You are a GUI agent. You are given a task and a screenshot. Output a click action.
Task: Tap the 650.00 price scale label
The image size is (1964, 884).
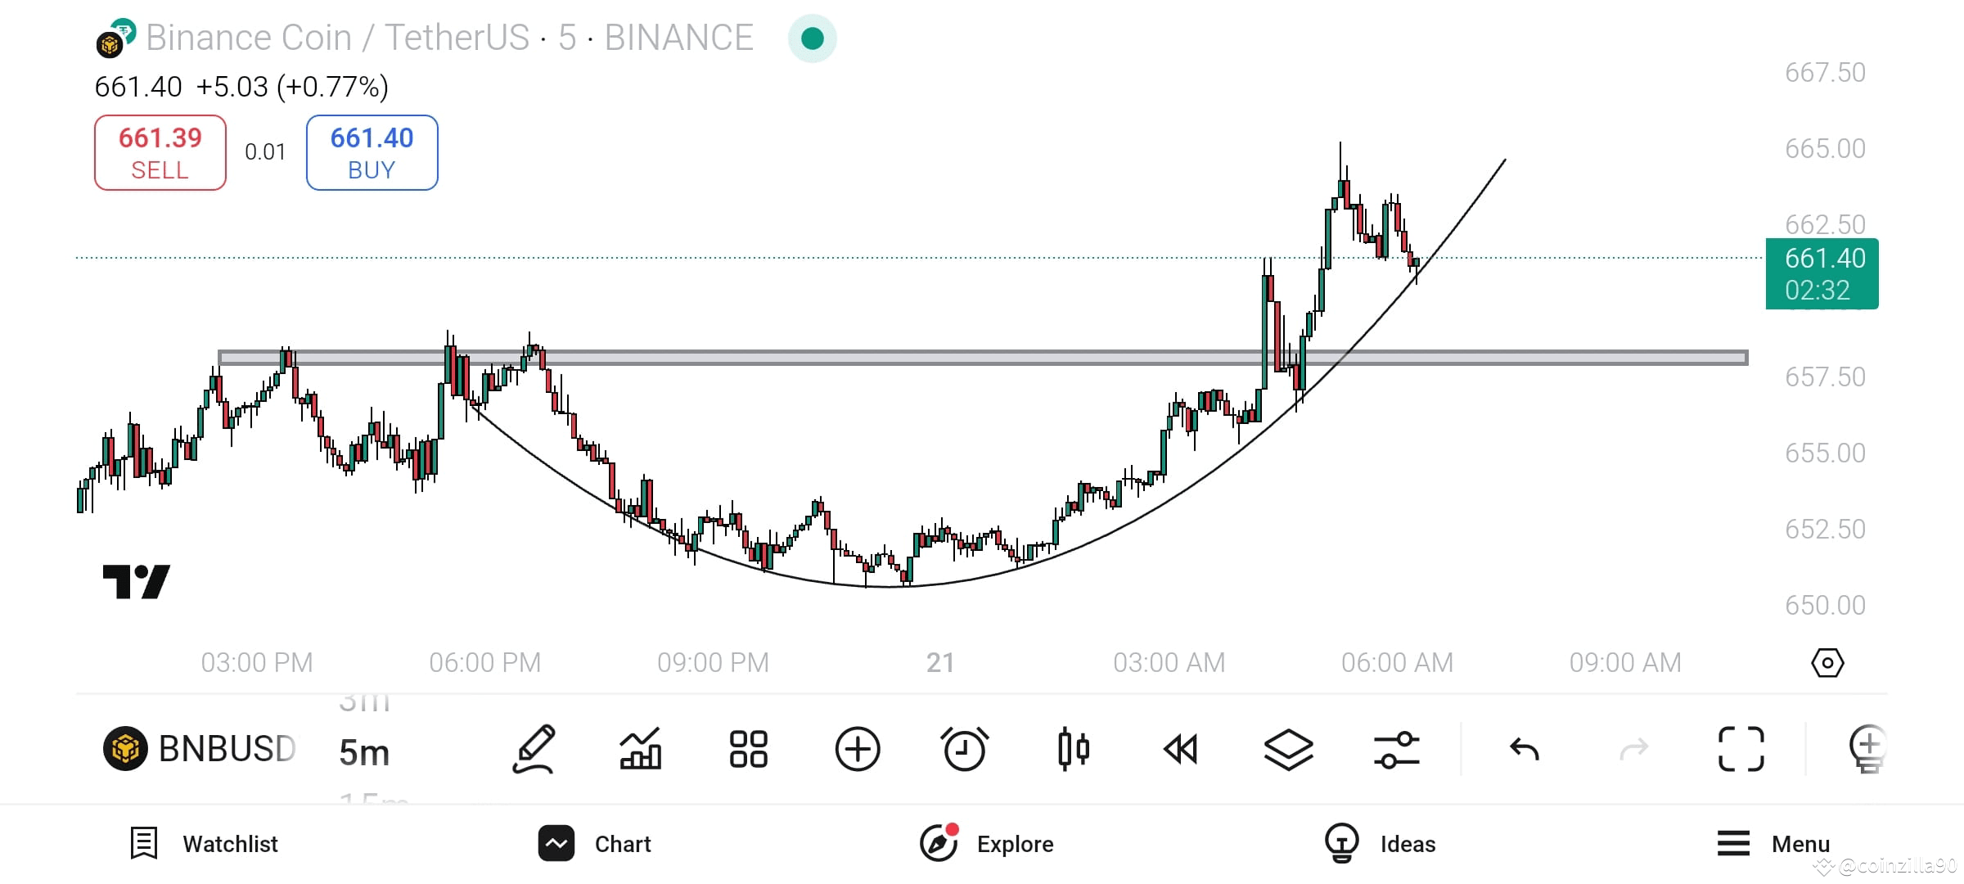point(1826,605)
